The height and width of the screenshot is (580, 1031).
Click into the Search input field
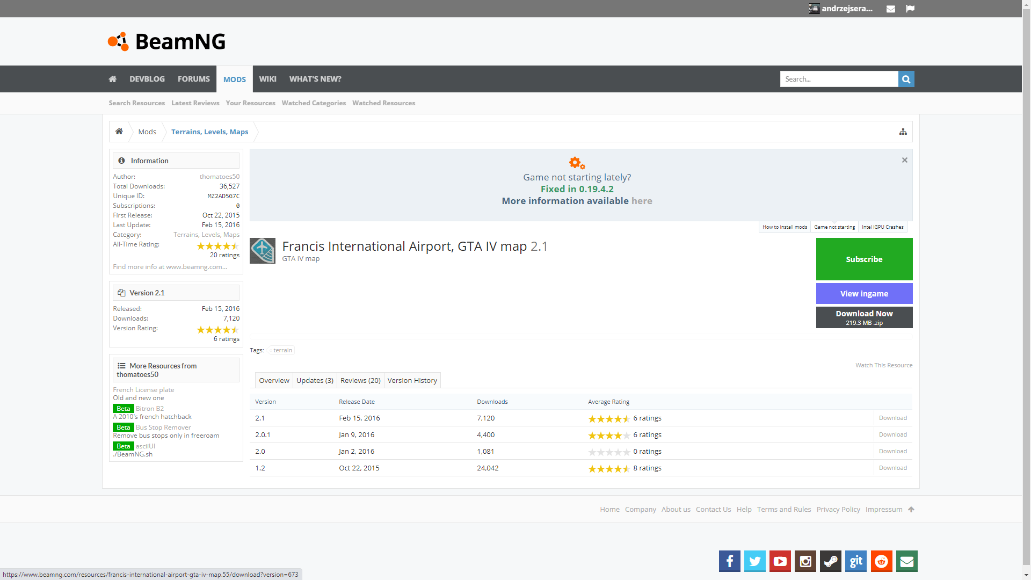pyautogui.click(x=839, y=79)
